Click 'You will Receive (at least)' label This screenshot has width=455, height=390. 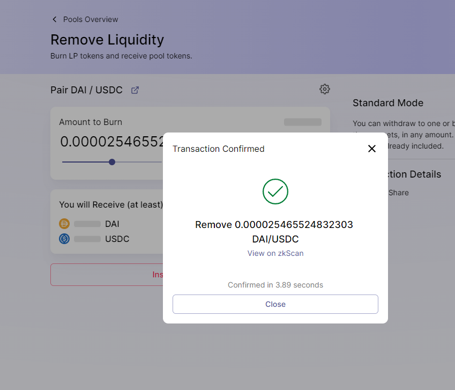tap(111, 205)
